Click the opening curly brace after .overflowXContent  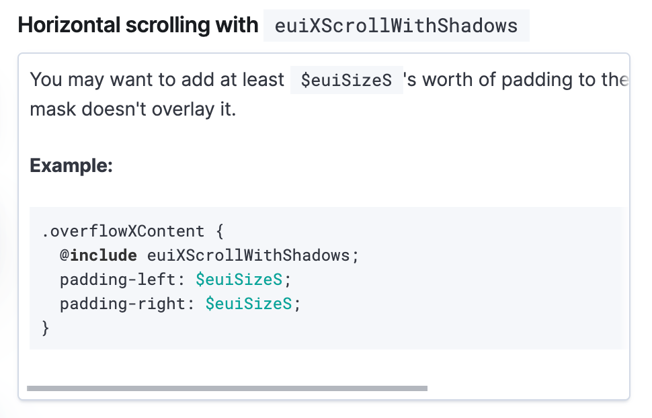(x=220, y=231)
